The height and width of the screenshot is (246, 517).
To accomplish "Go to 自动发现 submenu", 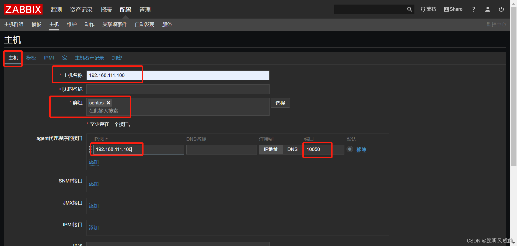I will coord(145,24).
